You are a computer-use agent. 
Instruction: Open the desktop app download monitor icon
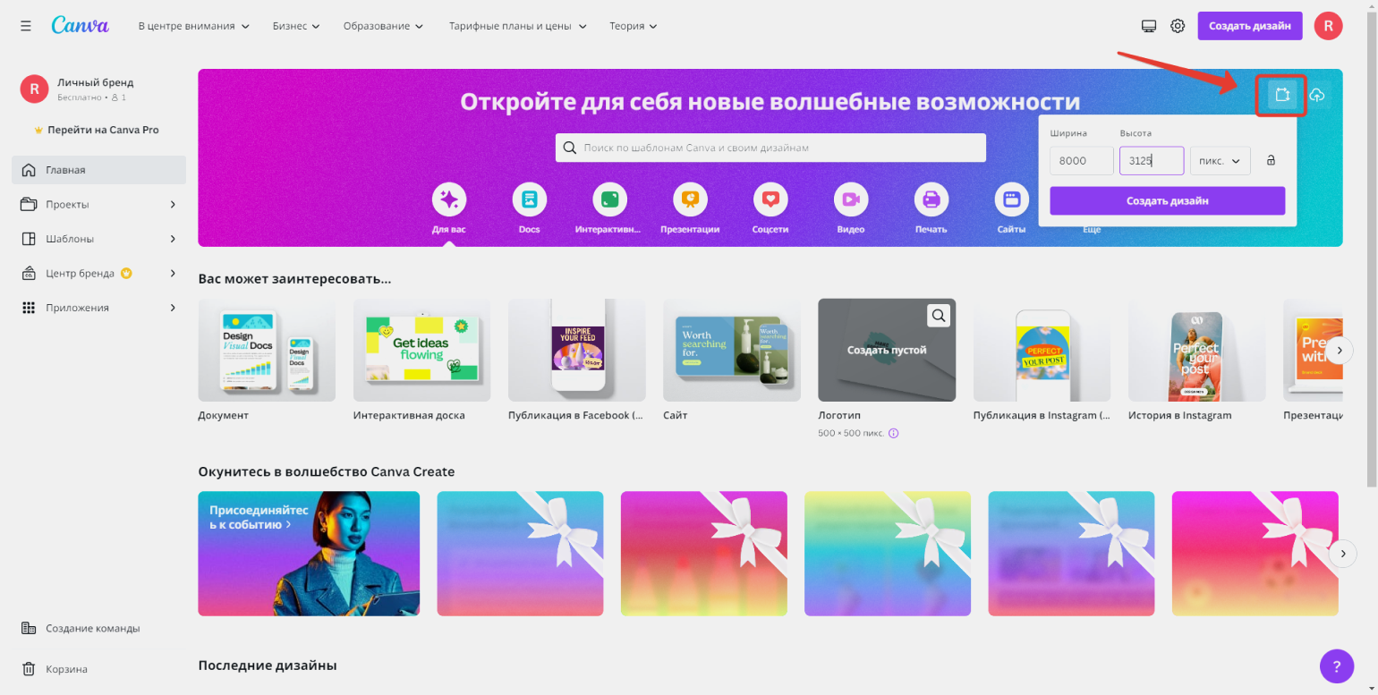click(1150, 26)
